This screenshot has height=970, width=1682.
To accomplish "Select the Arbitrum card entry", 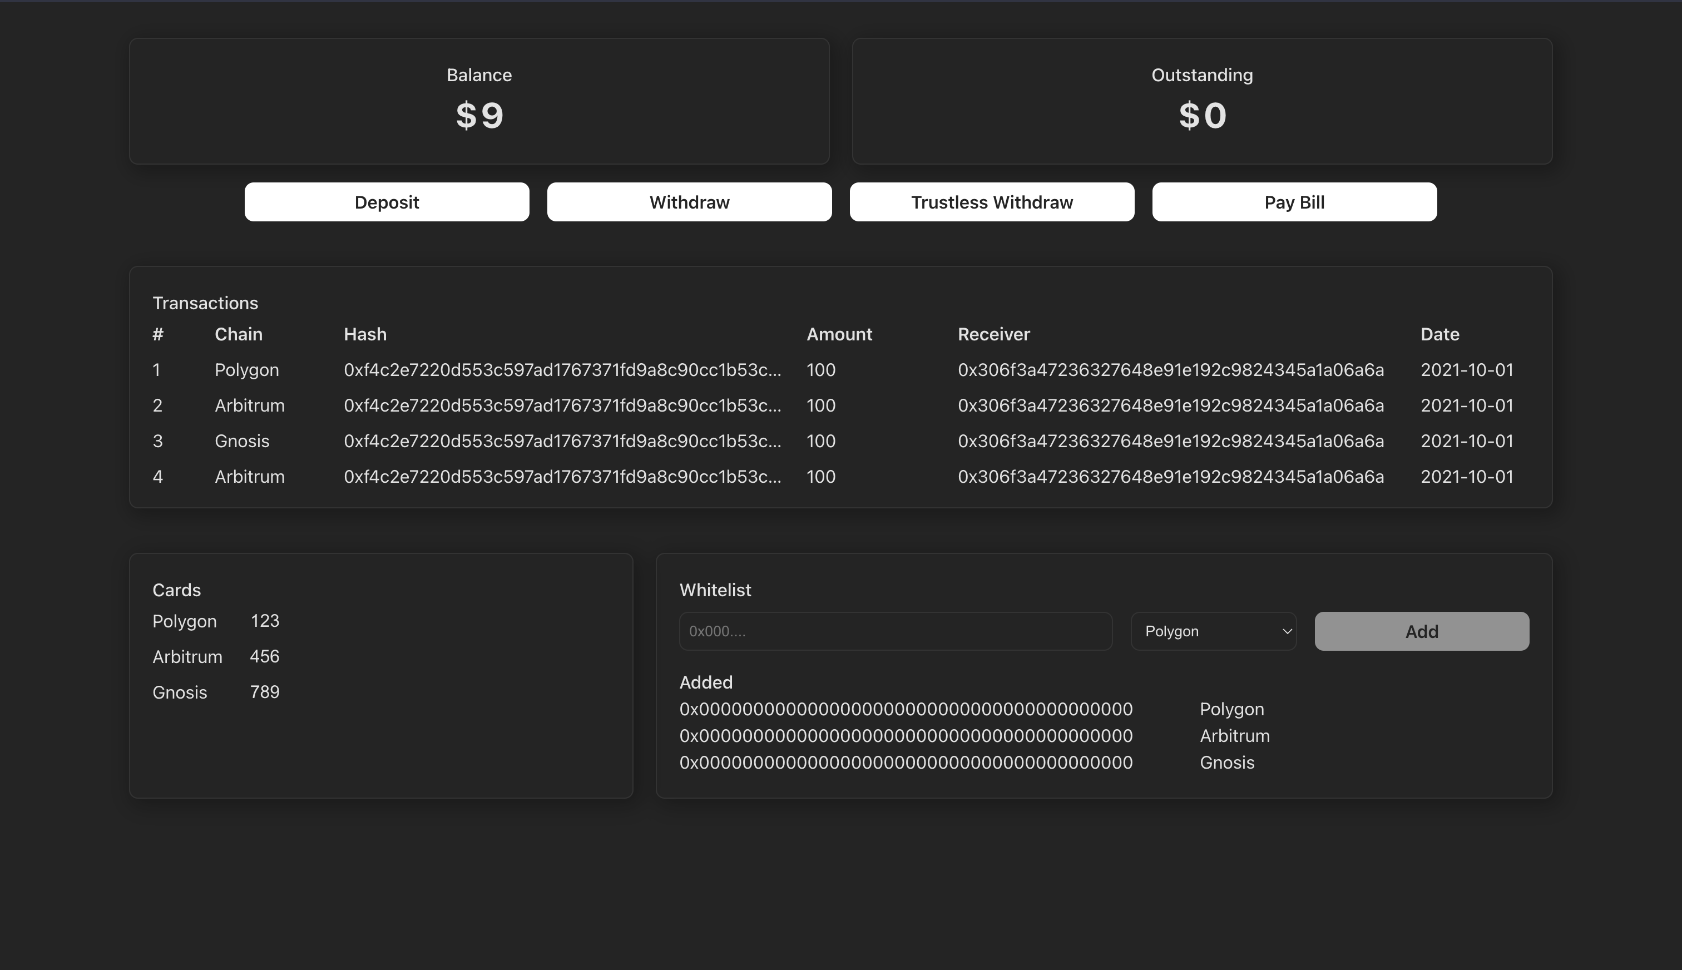I will tap(187, 656).
